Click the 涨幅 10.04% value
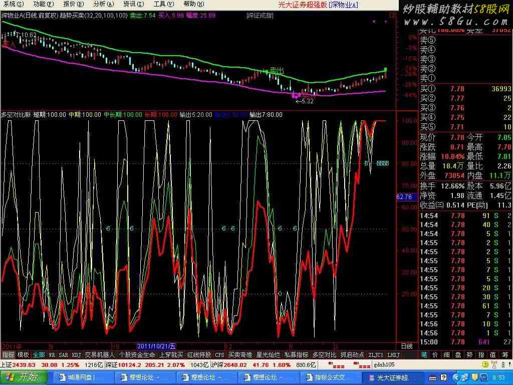 pyautogui.click(x=452, y=156)
